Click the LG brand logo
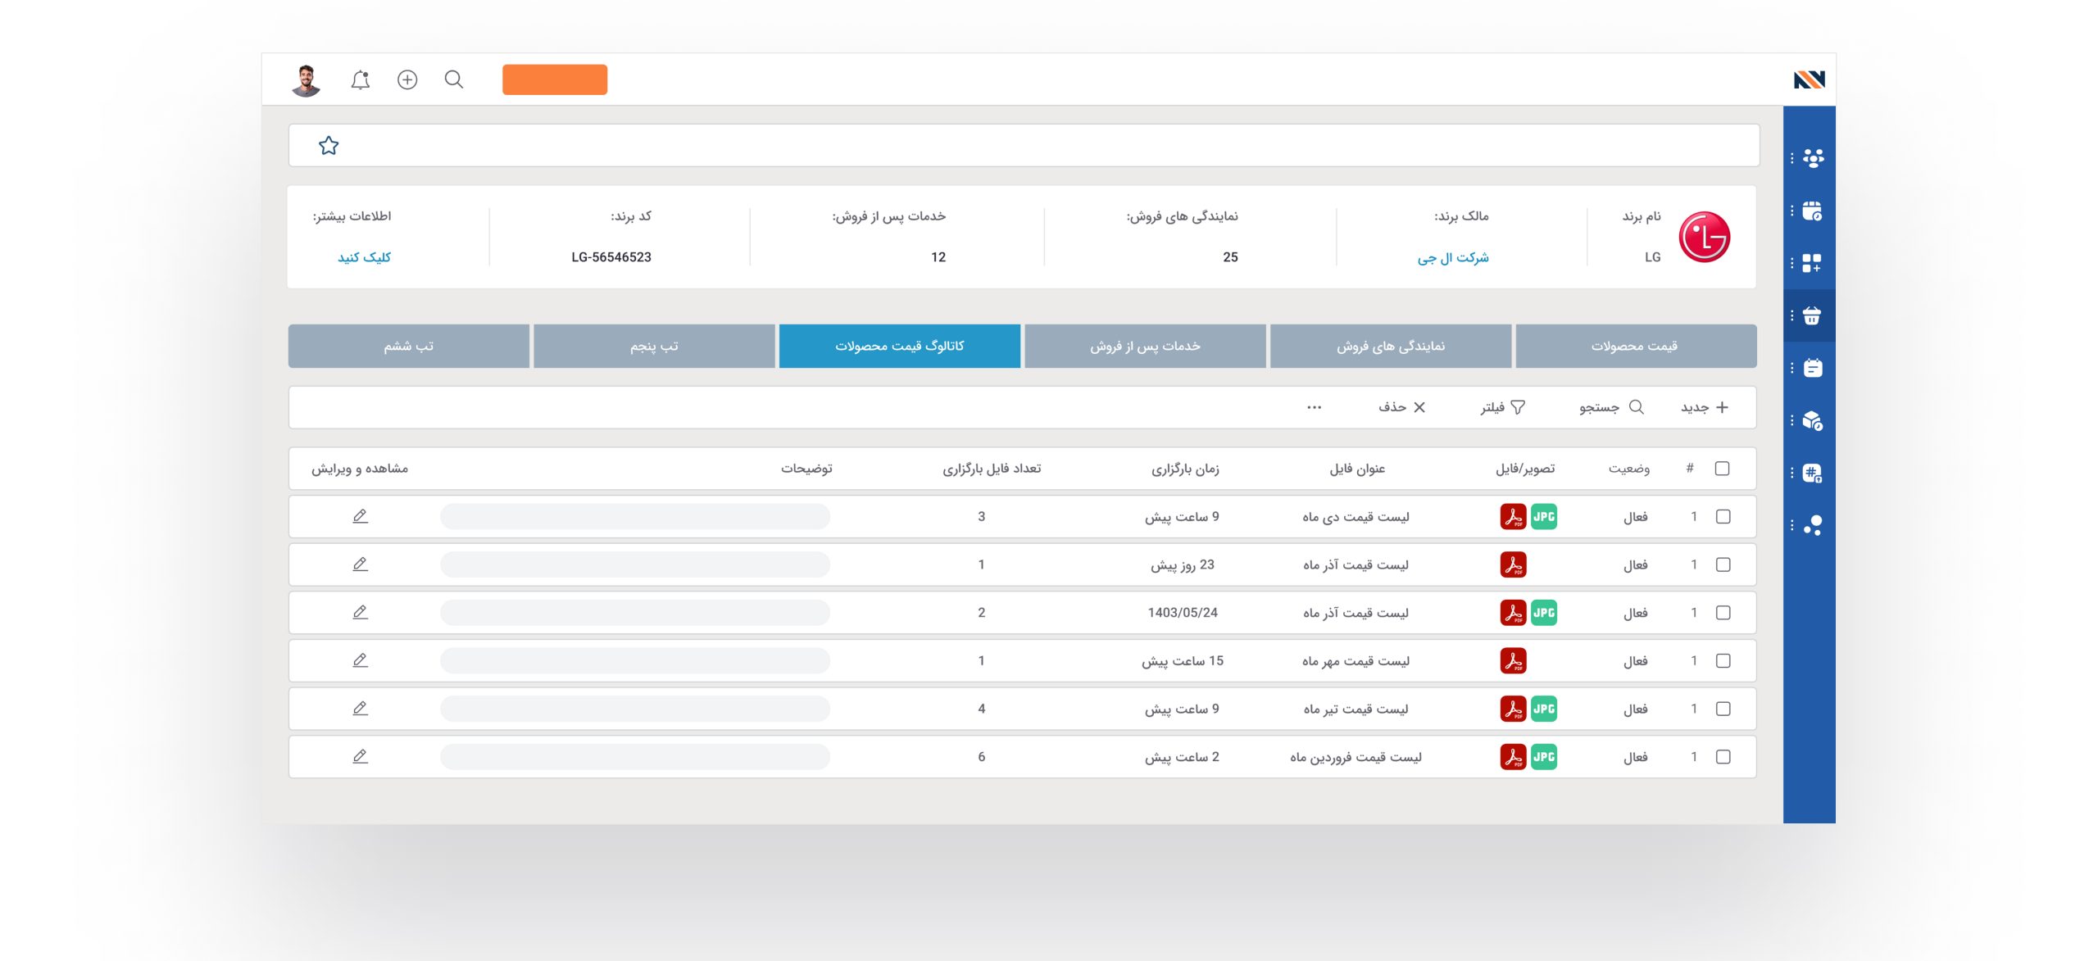 [1704, 238]
